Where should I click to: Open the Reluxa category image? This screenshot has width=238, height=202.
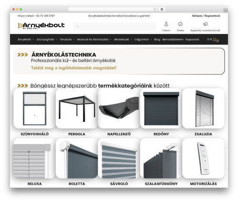coord(35,158)
